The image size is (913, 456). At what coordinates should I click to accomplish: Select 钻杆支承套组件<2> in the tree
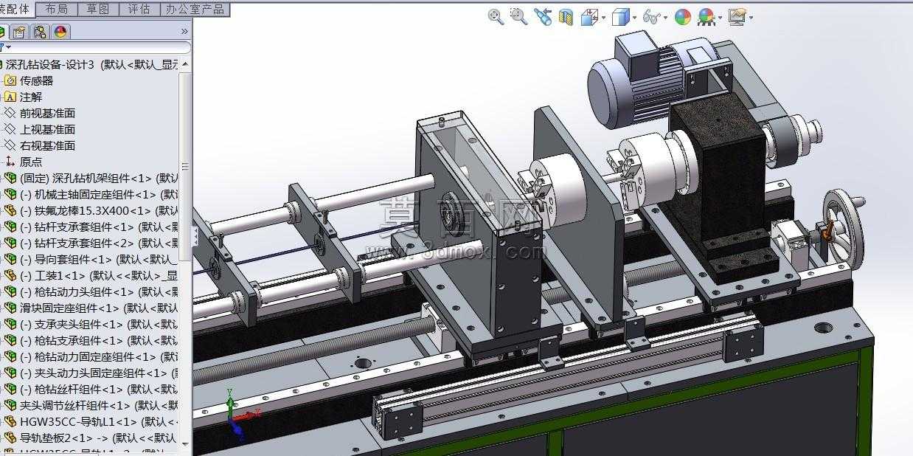pyautogui.click(x=99, y=243)
